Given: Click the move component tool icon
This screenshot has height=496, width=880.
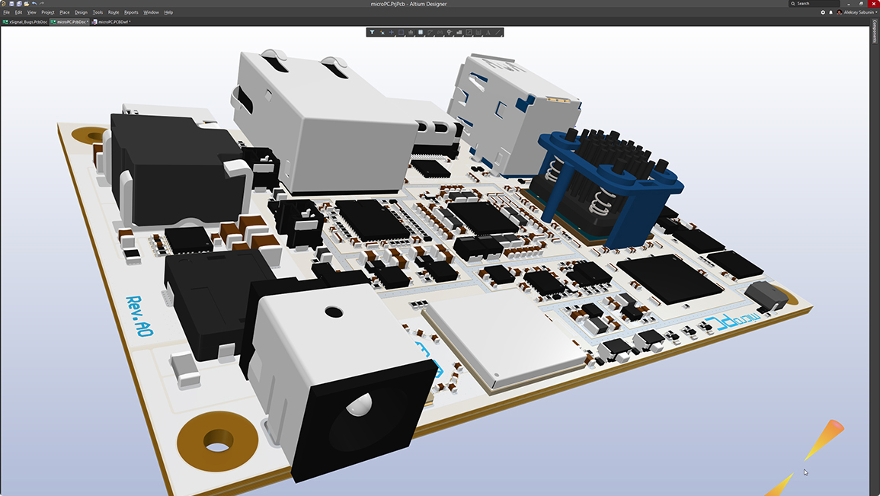Looking at the screenshot, I should [x=392, y=32].
